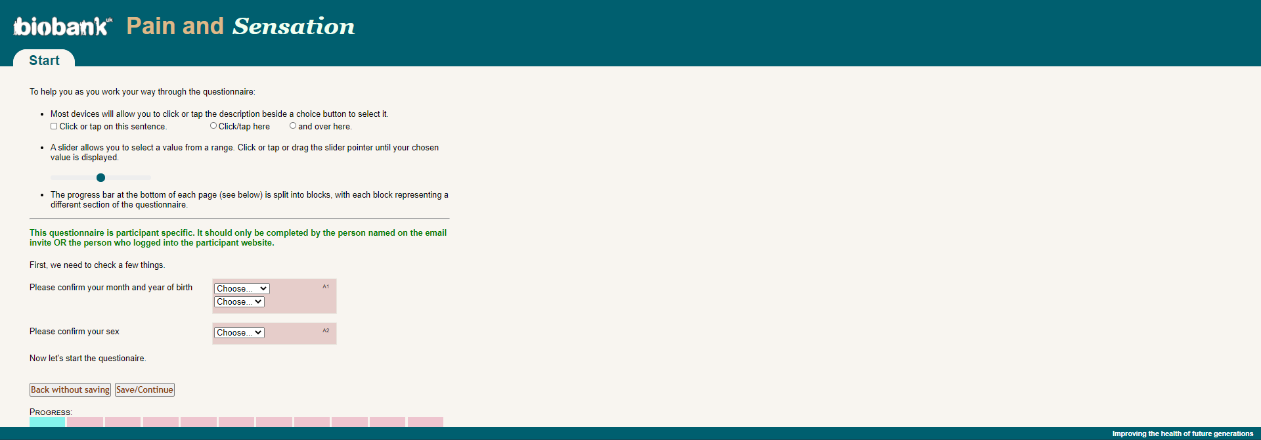
Task: Click the Pain and Sensation title
Action: pos(240,26)
